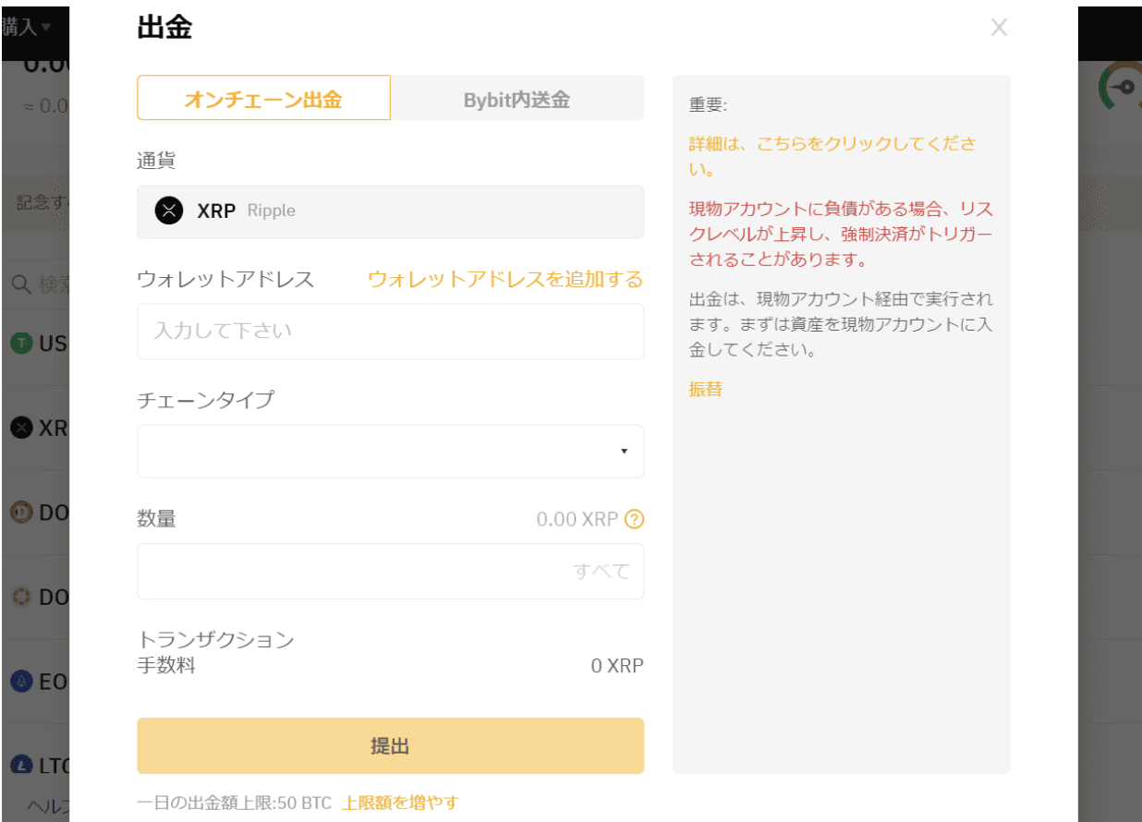Open the 購入 menu in background header
Screen dimensions: 1142x822
tap(26, 27)
